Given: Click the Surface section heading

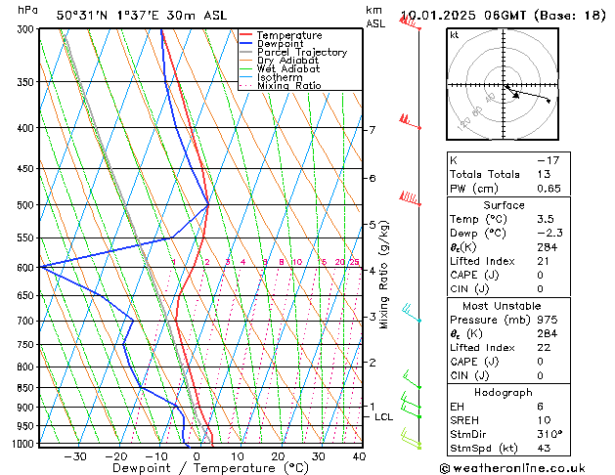Looking at the screenshot, I should [504, 205].
